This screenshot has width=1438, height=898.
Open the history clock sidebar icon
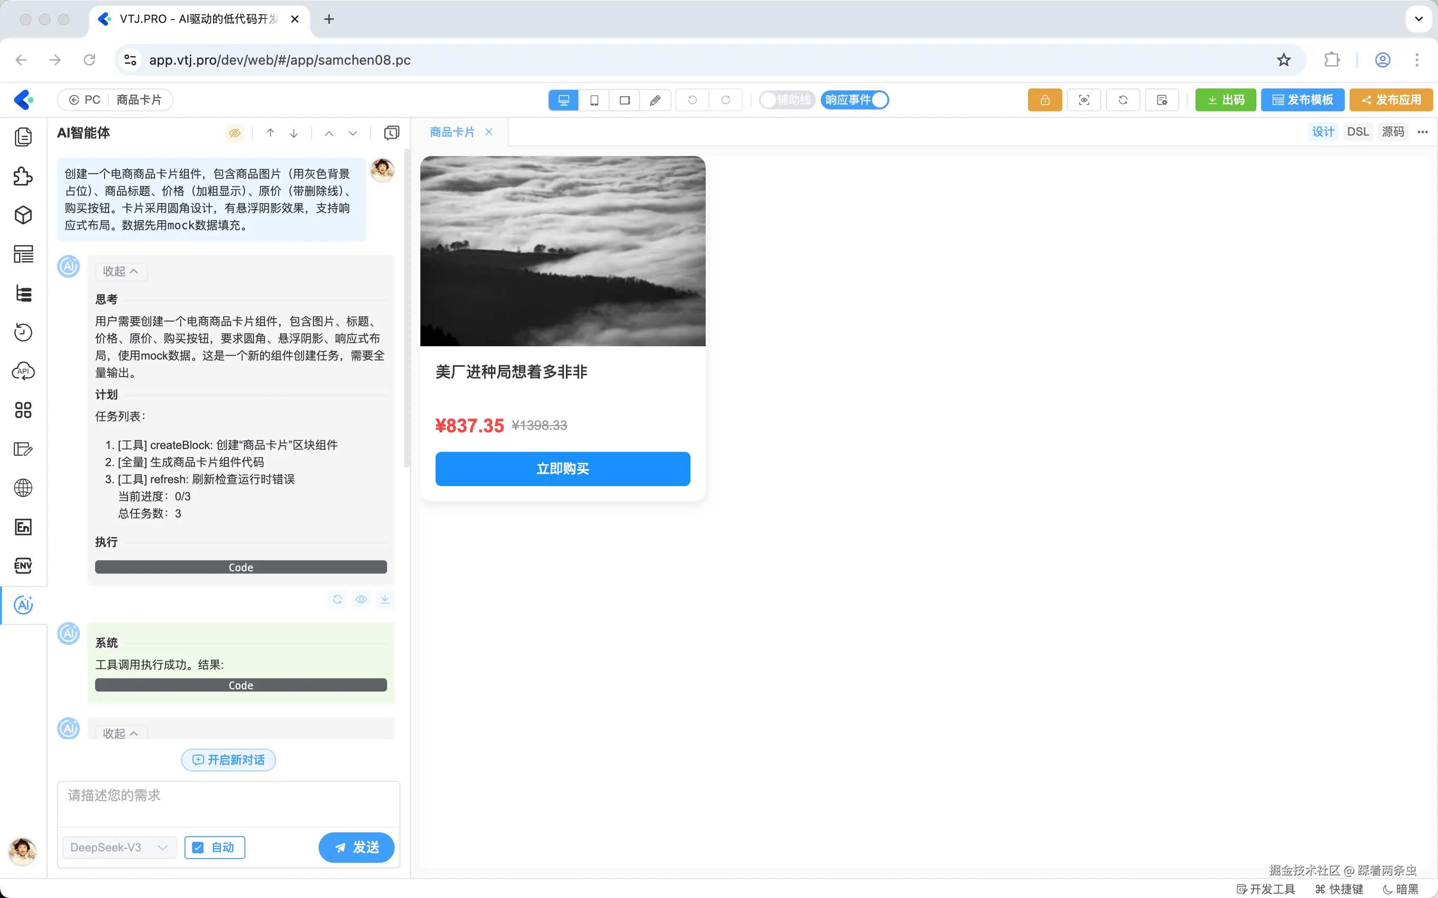(23, 332)
